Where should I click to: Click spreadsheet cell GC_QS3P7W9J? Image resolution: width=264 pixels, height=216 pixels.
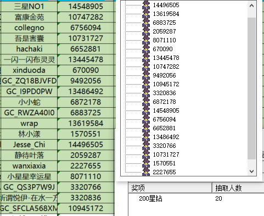tap(29, 187)
